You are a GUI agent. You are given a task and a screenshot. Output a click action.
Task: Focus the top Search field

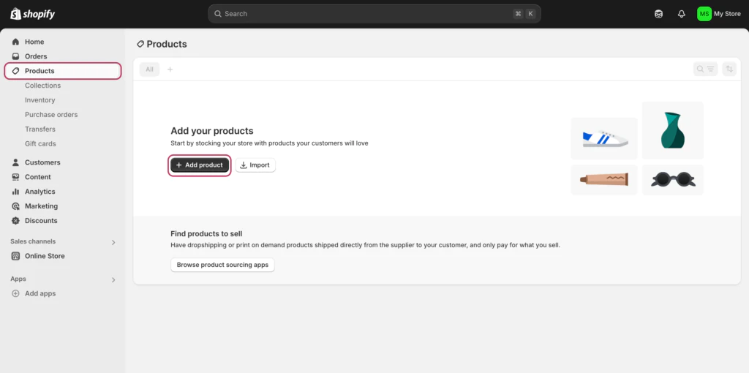click(374, 14)
